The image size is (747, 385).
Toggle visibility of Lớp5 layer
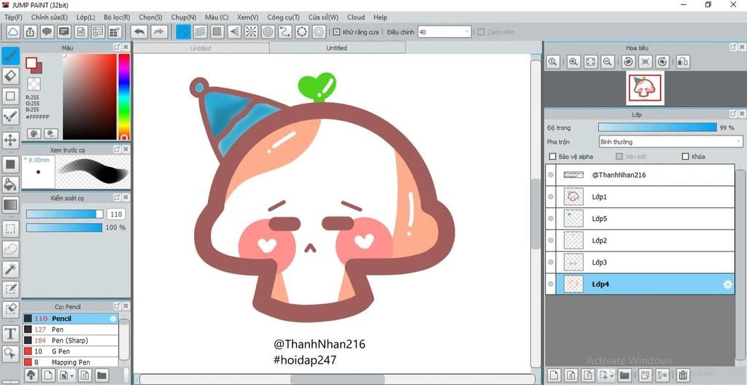click(x=551, y=219)
